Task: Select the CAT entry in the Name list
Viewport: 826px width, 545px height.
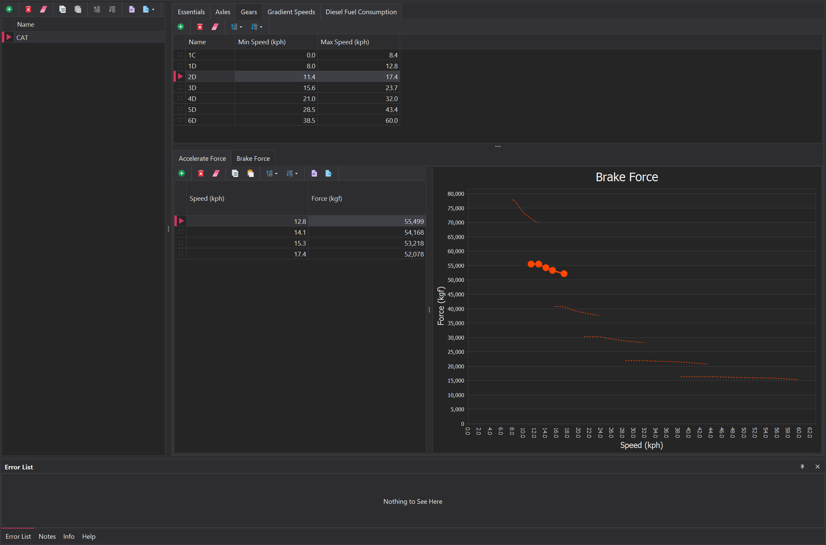Action: coord(22,38)
